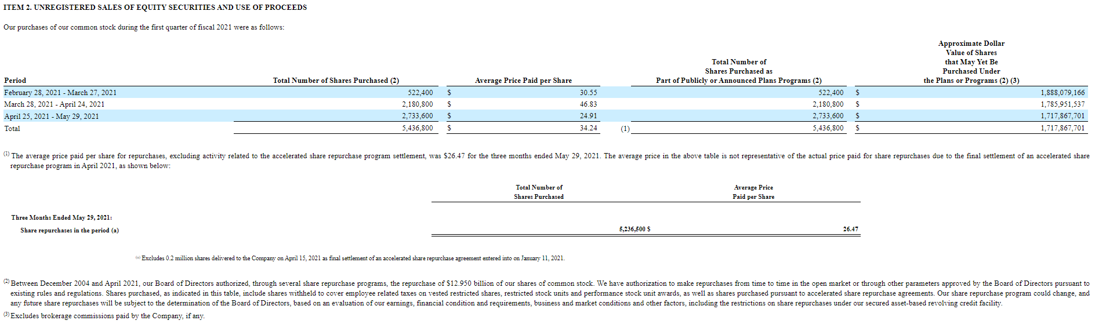Click Share repurchases in the period (a)

point(70,231)
